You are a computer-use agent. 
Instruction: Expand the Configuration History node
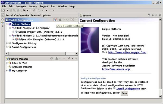pos(7,43)
